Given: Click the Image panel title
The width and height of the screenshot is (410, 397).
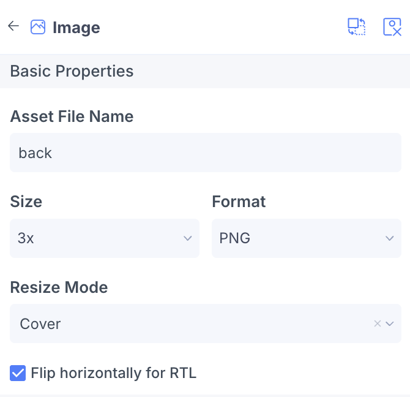Looking at the screenshot, I should click(x=76, y=28).
